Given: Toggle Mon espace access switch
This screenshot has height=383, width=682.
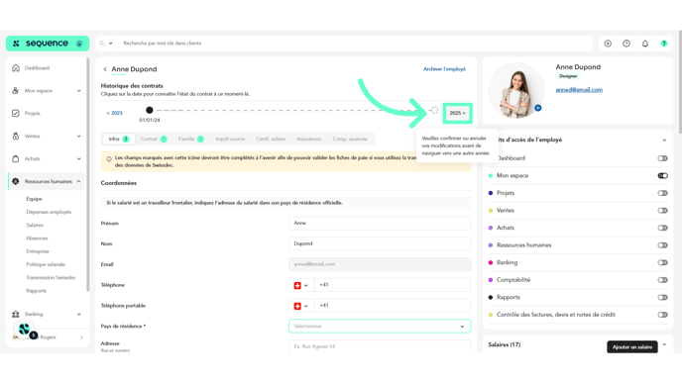Looking at the screenshot, I should coord(662,176).
